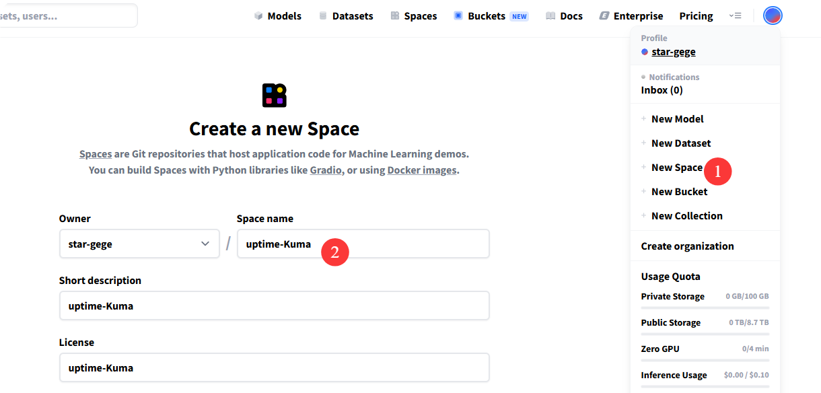Open the Docker images link

coord(422,170)
